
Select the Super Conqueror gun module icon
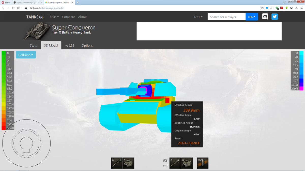(x=117, y=163)
